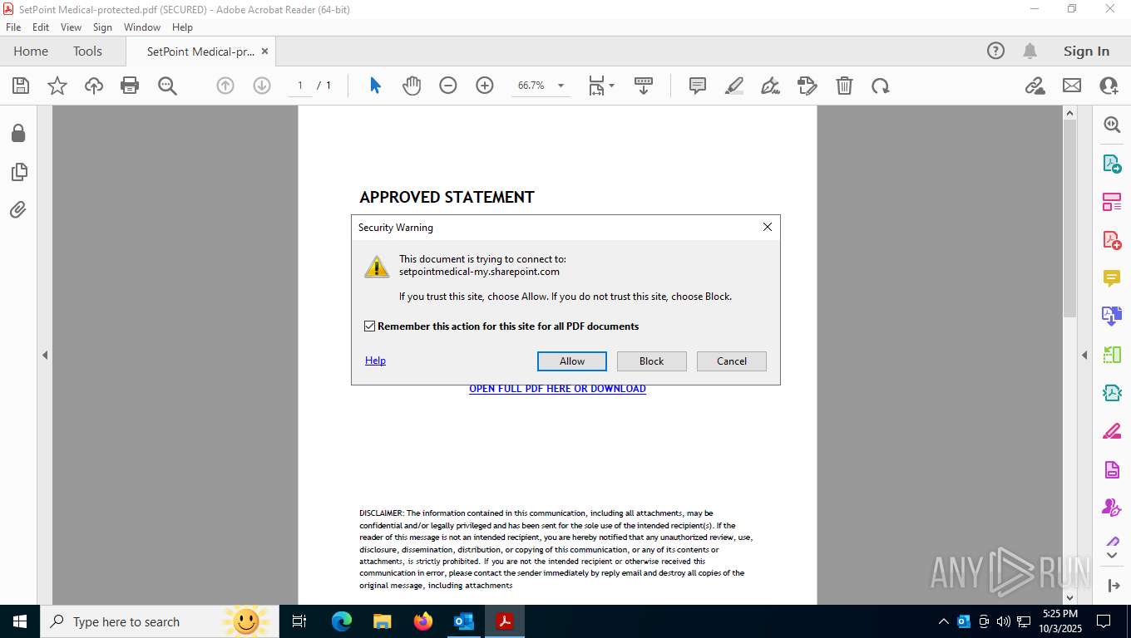This screenshot has width=1131, height=638.
Task: Zoom in with the plus circle
Action: coord(485,86)
